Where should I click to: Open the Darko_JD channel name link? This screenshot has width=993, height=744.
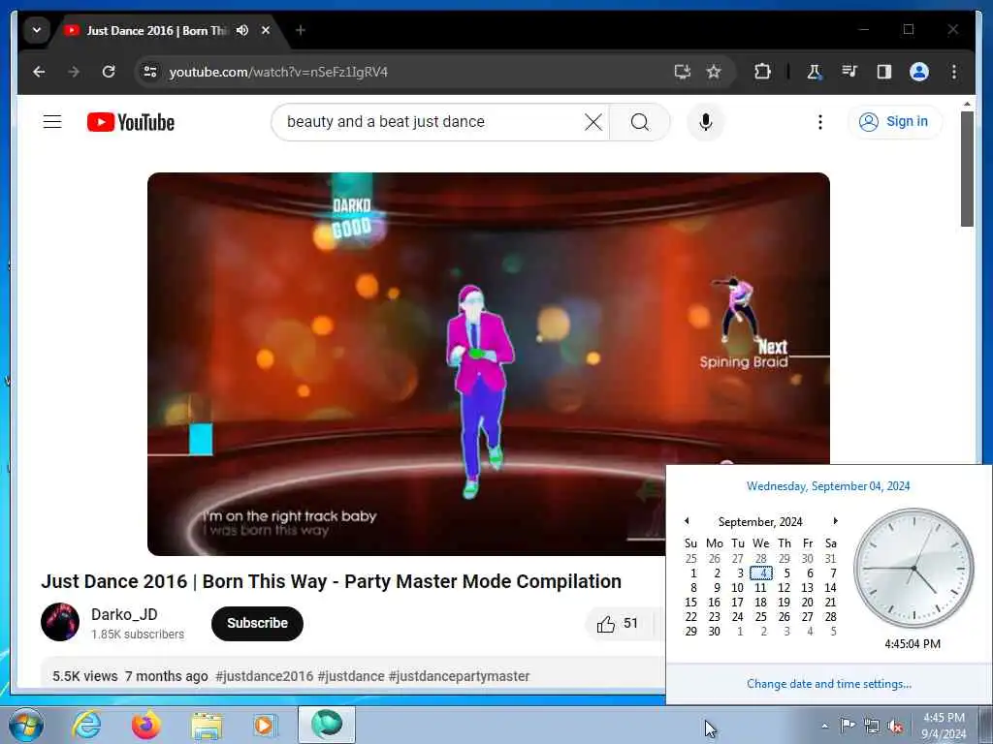coord(124,614)
